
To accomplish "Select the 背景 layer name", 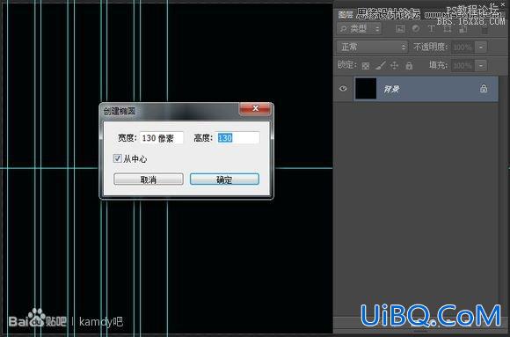I will coord(391,89).
